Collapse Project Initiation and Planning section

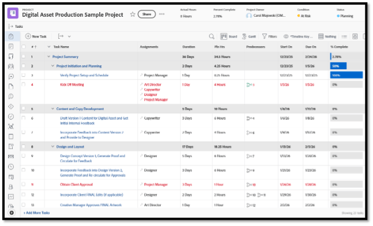(53, 66)
